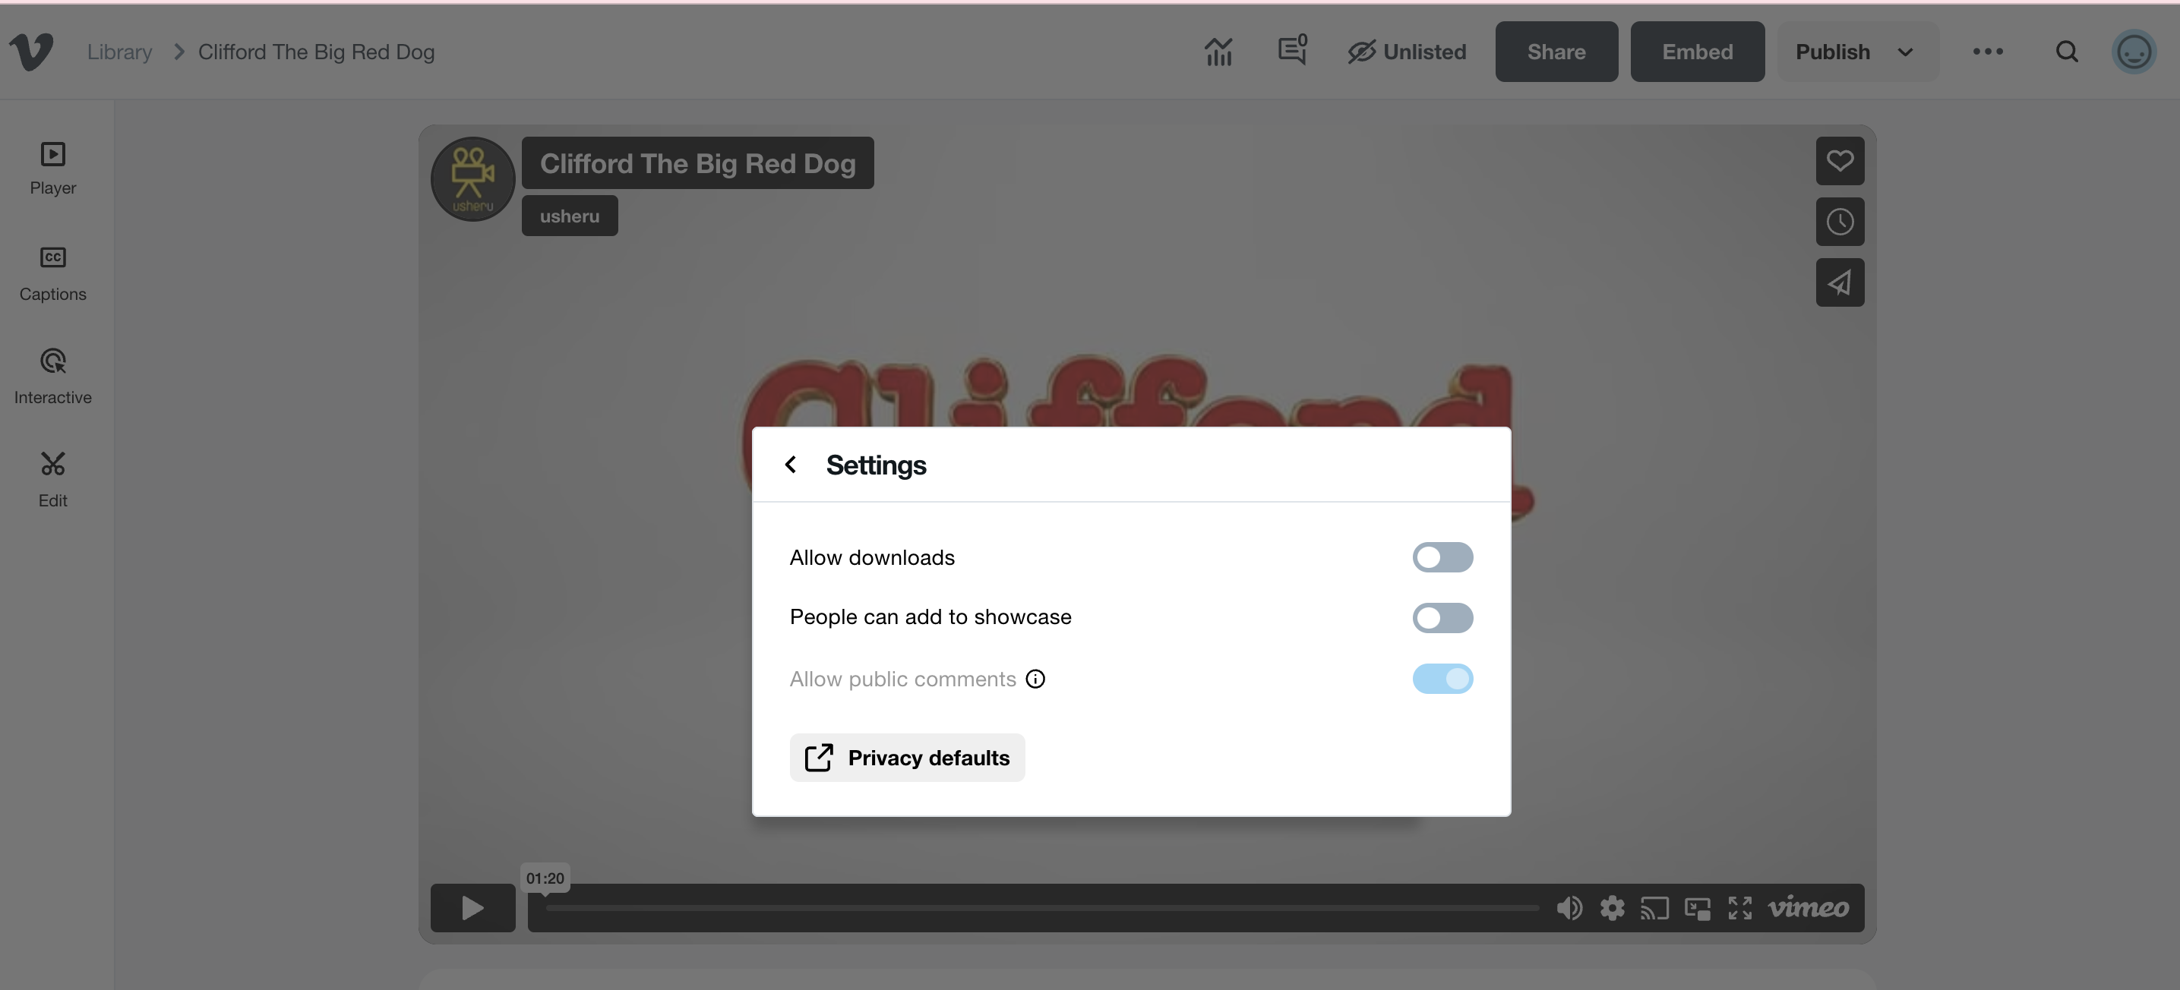
Task: Click the Share button
Action: (1556, 52)
